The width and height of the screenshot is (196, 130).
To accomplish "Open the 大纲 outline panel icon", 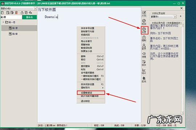I will (144, 14).
